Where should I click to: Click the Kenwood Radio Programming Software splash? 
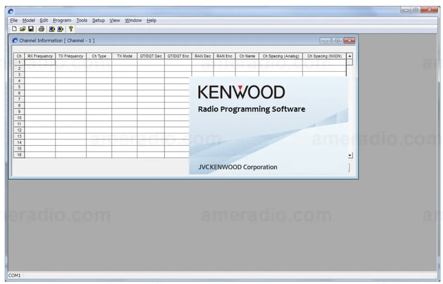[269, 125]
